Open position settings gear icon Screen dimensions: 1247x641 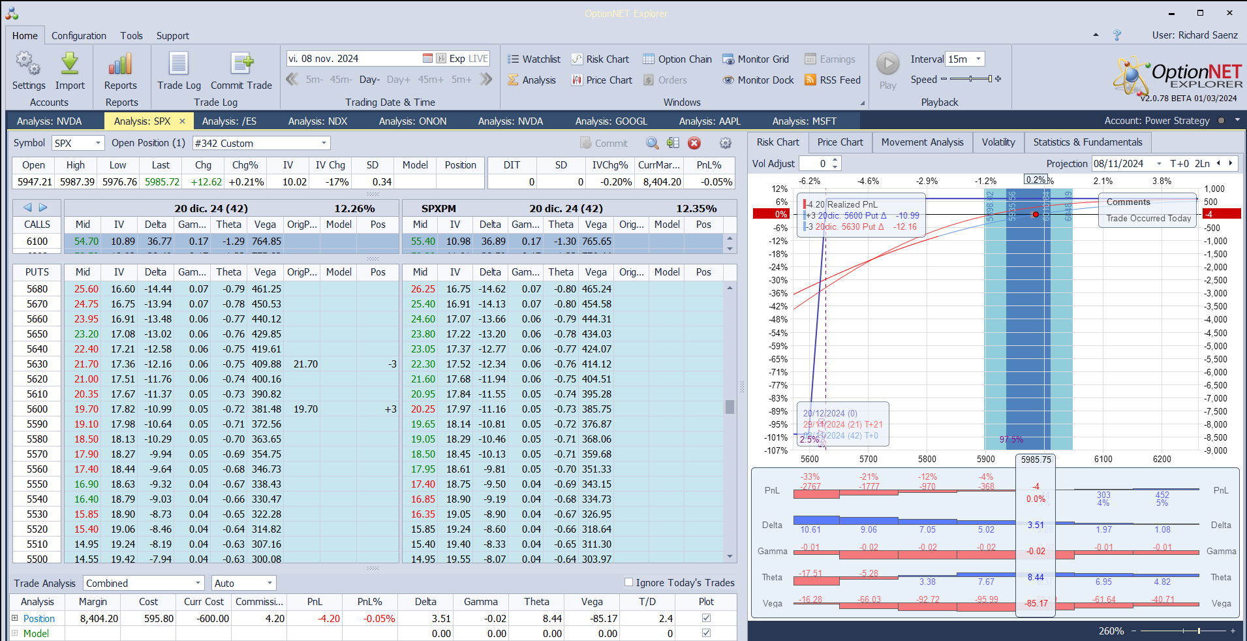725,143
